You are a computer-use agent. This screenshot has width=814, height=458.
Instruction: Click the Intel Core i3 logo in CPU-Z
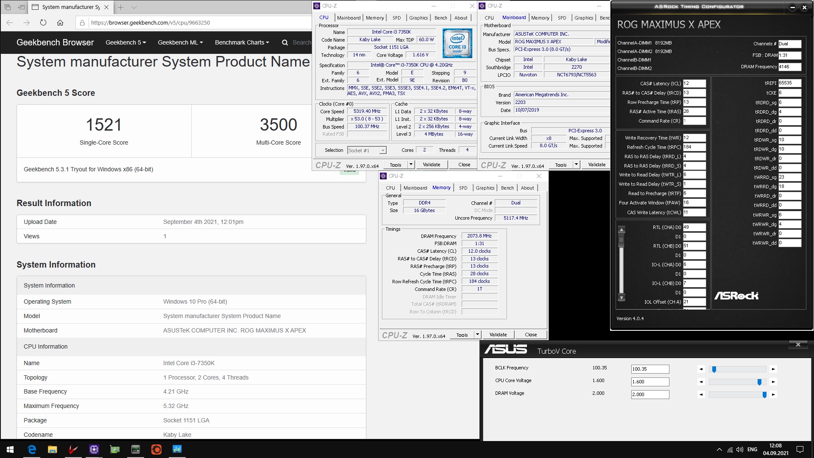pyautogui.click(x=457, y=43)
